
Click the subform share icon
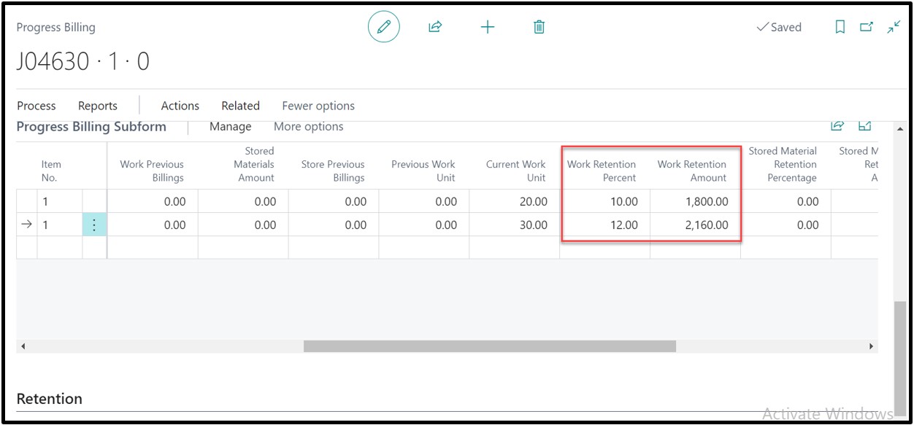tap(837, 126)
